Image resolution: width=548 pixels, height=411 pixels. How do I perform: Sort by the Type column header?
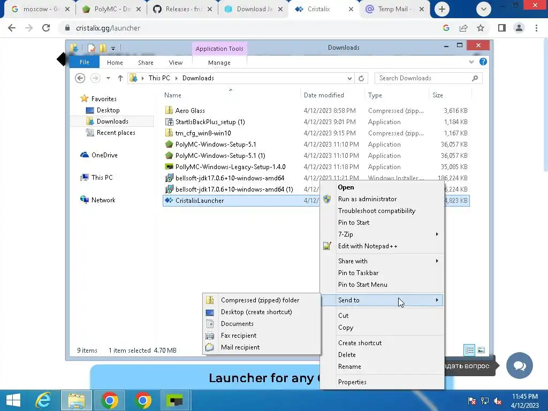coord(375,95)
